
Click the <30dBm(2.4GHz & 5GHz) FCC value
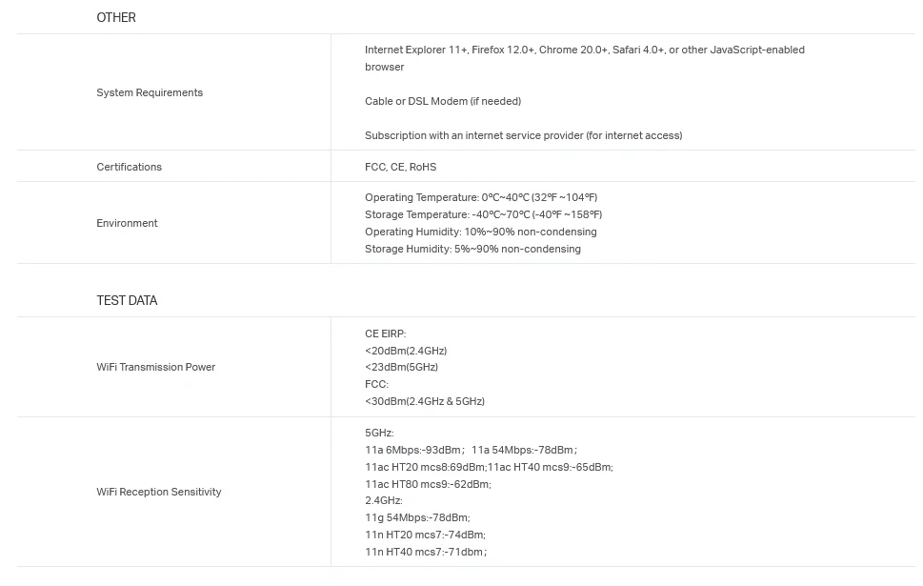pos(425,401)
